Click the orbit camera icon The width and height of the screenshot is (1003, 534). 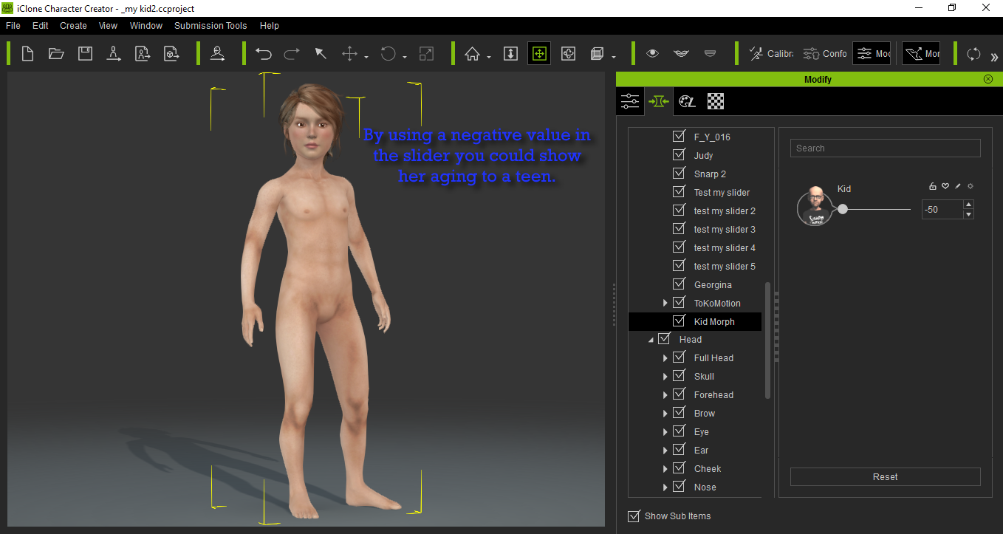point(568,53)
